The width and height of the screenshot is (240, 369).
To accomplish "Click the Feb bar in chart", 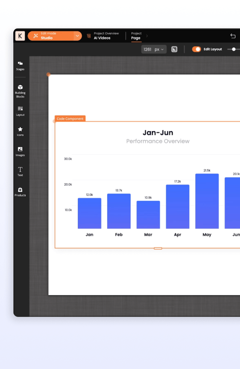I will tap(119, 211).
